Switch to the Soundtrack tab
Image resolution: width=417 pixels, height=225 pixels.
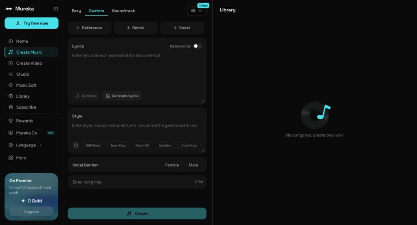tap(123, 11)
